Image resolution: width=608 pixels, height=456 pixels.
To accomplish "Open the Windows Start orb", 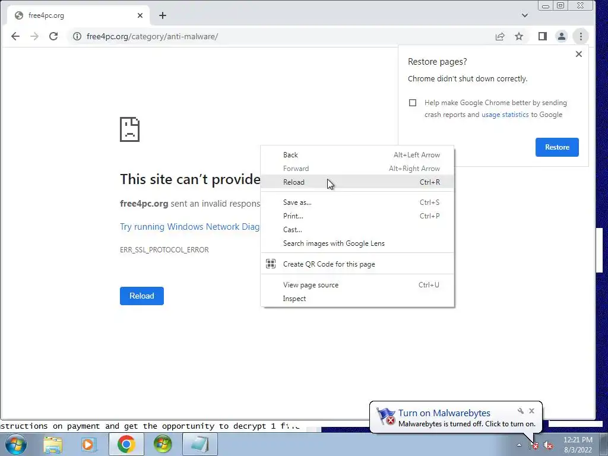I will tap(16, 444).
